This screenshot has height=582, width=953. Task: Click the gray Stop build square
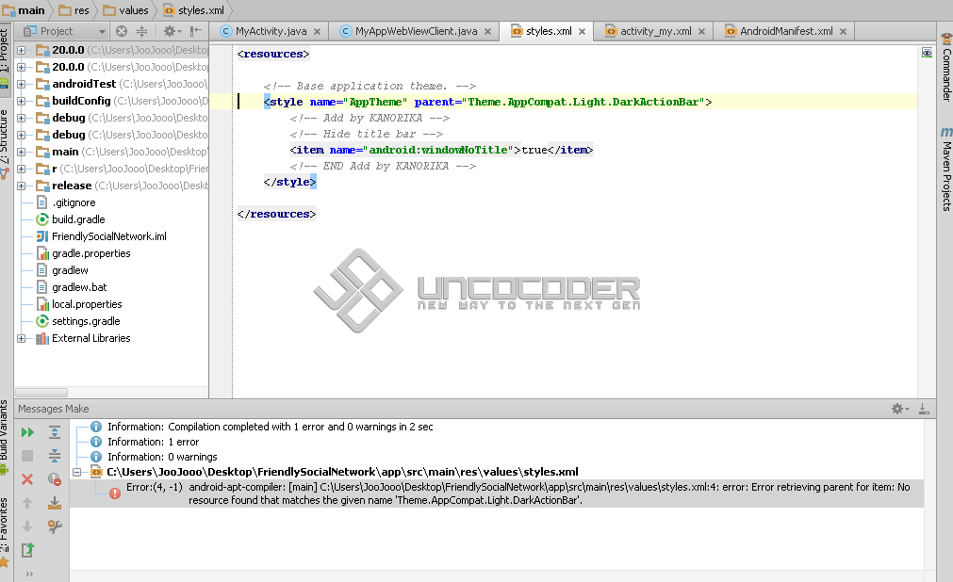tap(27, 456)
